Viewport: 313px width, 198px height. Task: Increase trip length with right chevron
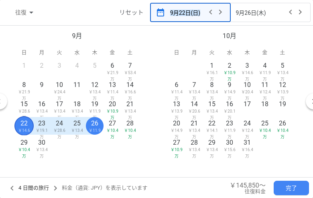[x=55, y=188]
